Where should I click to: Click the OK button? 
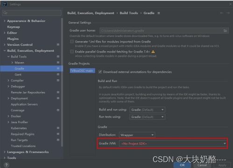coord(182,165)
